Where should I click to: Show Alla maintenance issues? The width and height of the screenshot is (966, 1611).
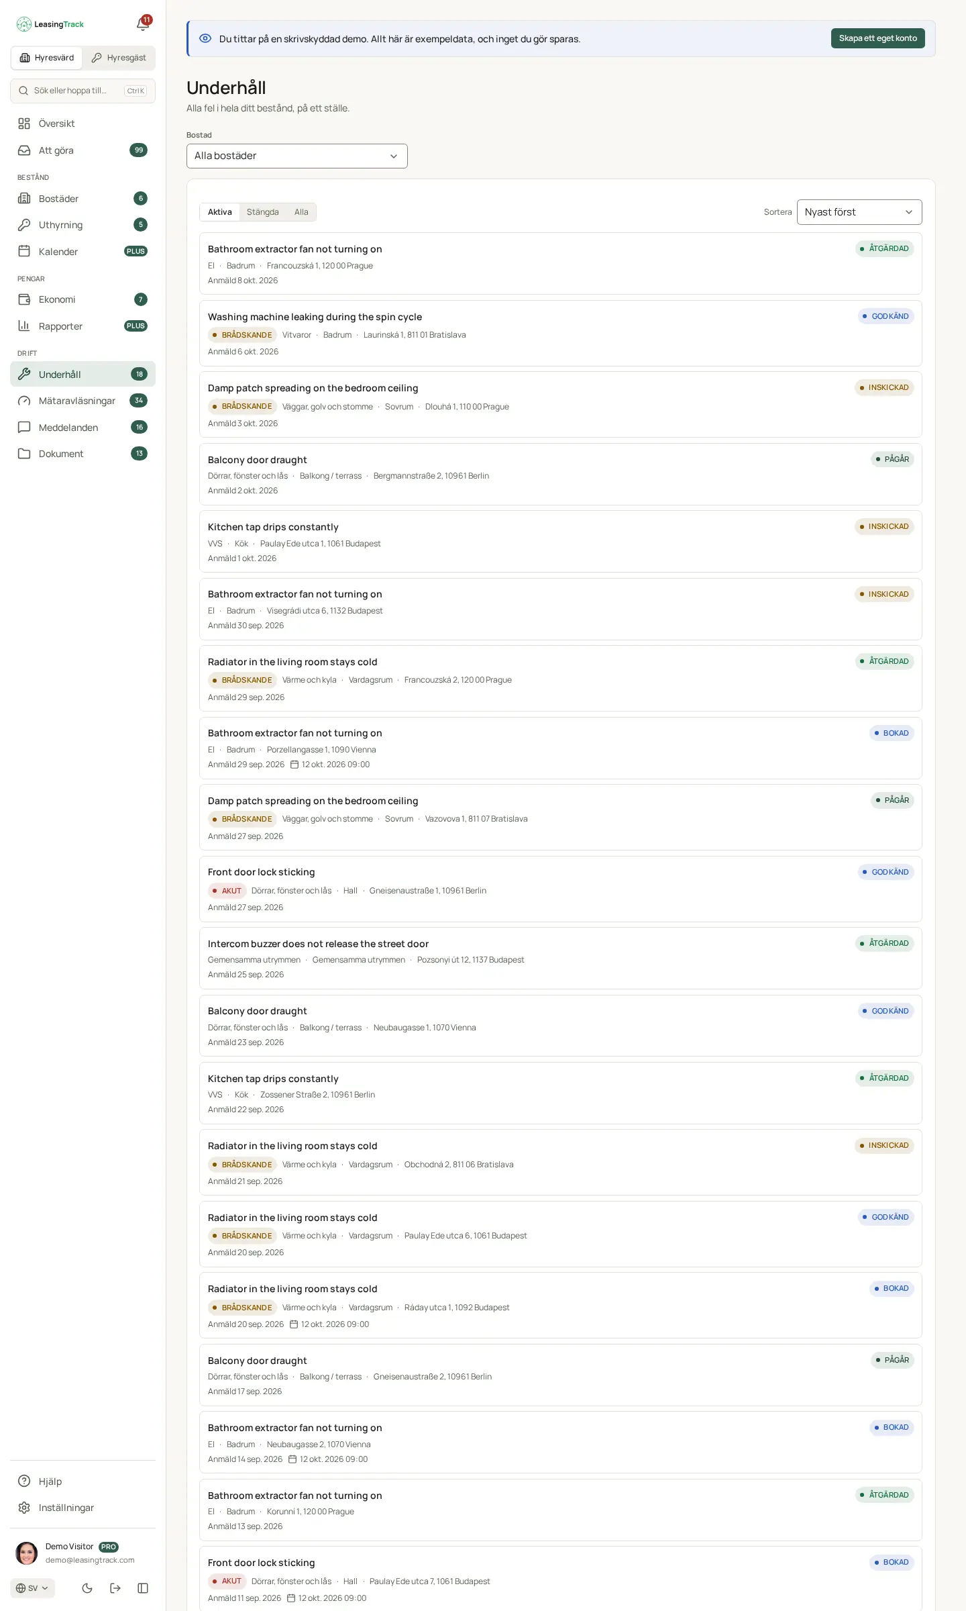[301, 212]
